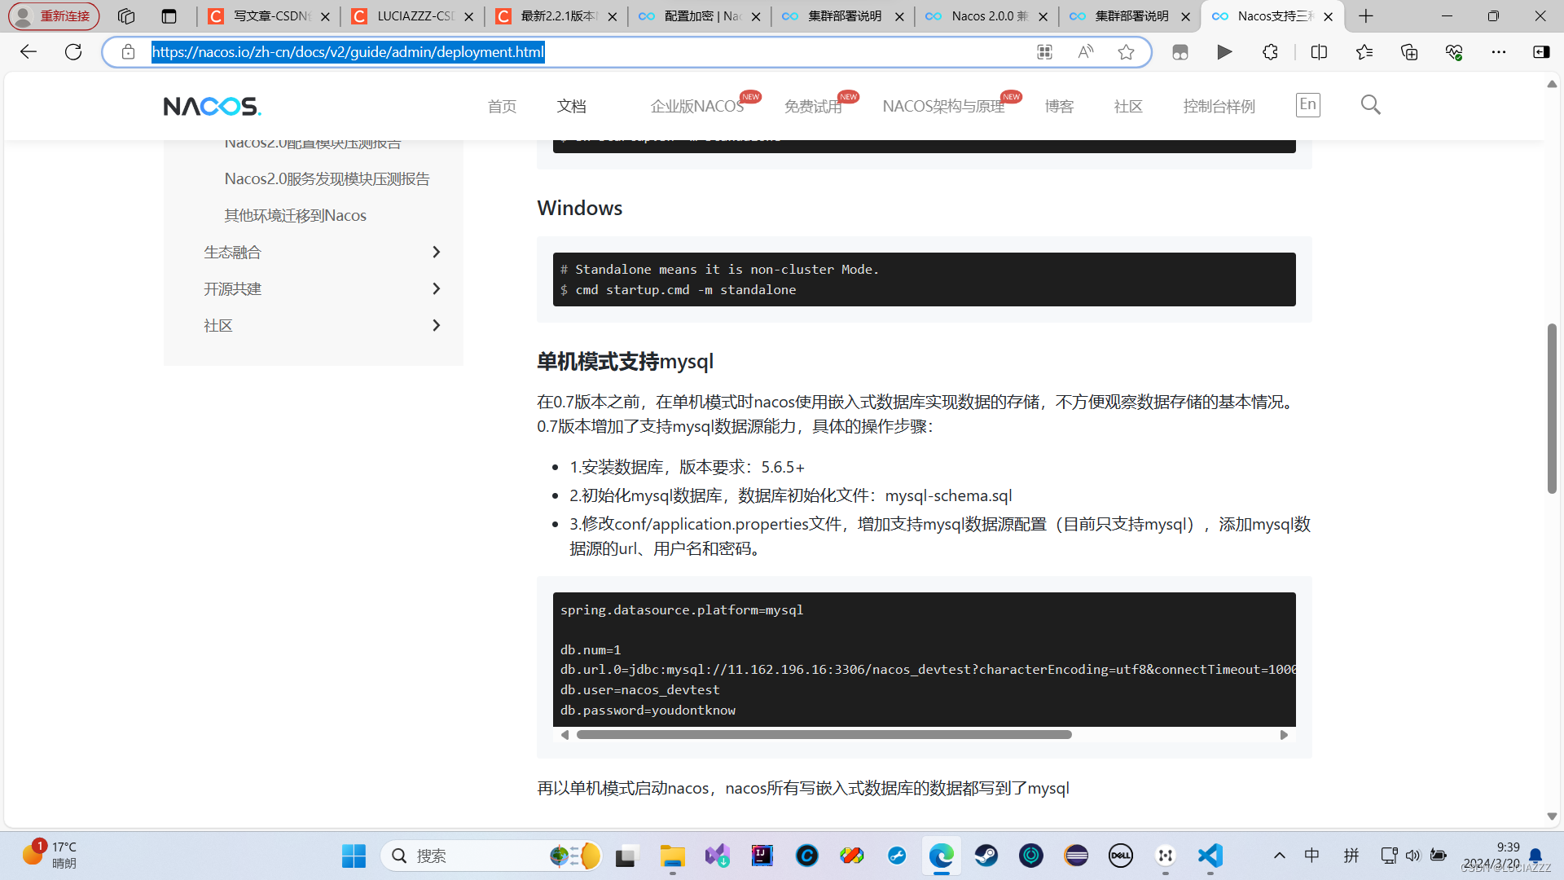Screen dimensions: 1564x880
Task: Open the volume control in system tray
Action: click(x=1412, y=856)
